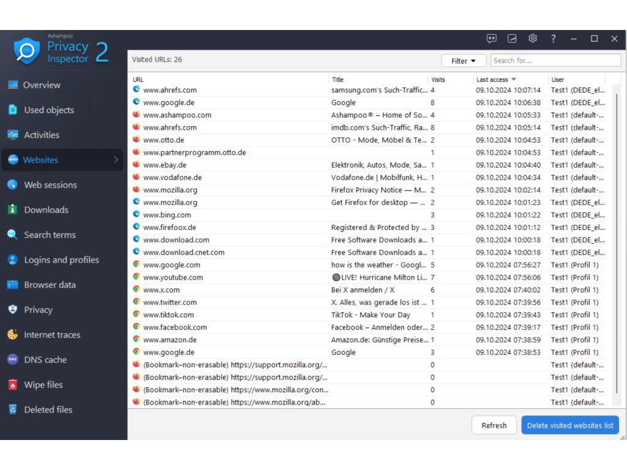The image size is (627, 470).
Task: Click the Wipe files shredder icon
Action: (13, 384)
